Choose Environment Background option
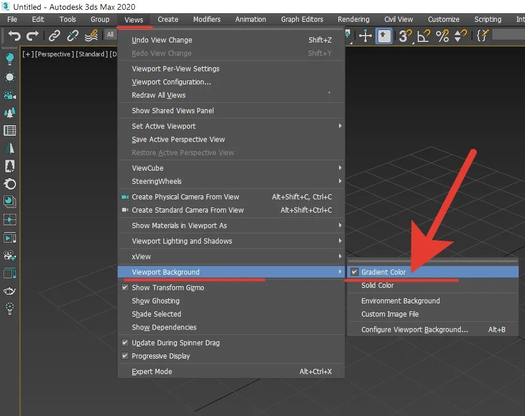This screenshot has width=525, height=416. [x=433, y=301]
